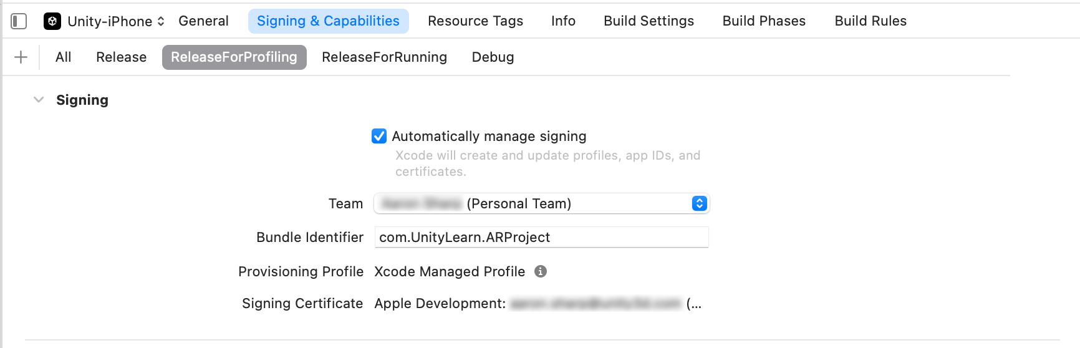This screenshot has height=348, width=1080.
Task: Click the Team popup stepper arrows icon
Action: tap(699, 204)
